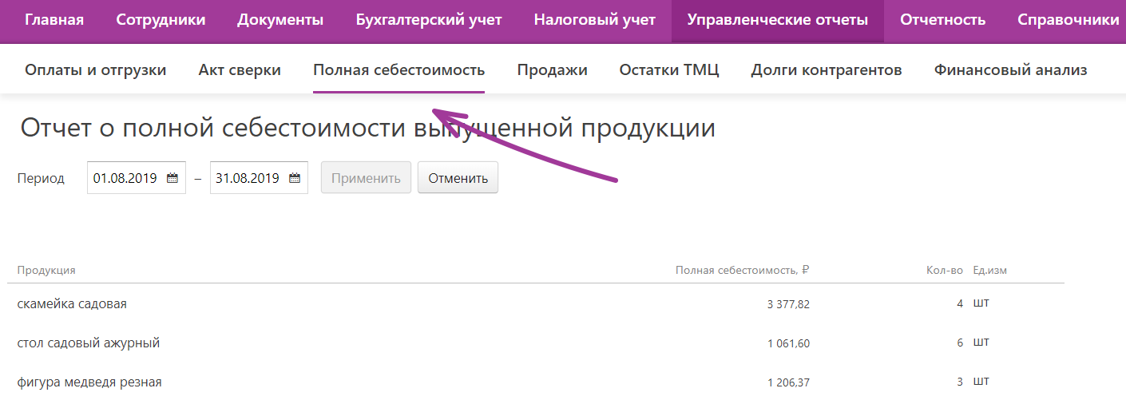The height and width of the screenshot is (412, 1126).
Task: Click cost value 1 061,60
Action: tap(788, 343)
